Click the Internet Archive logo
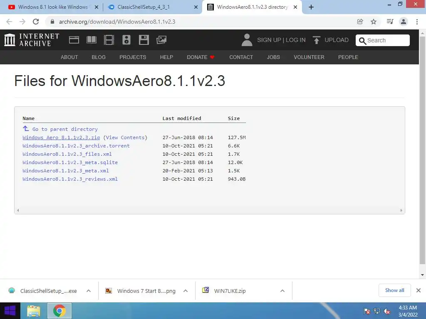426x319 pixels. [x=32, y=40]
